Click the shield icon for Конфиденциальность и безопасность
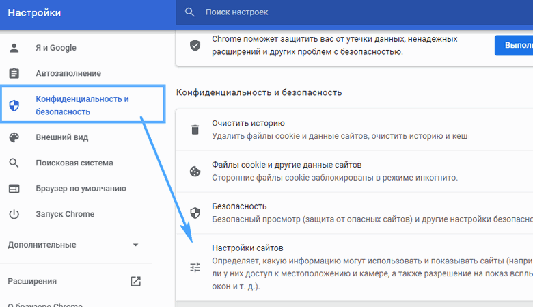The height and width of the screenshot is (307, 533). tap(14, 105)
